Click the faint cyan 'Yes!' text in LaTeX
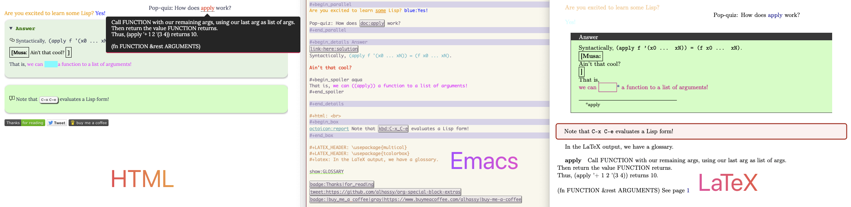This screenshot has height=207, width=851. 570,22
